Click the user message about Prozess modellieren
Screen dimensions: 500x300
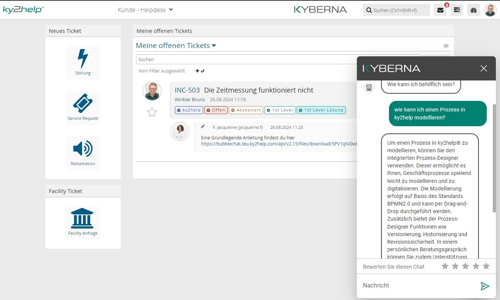click(438, 114)
